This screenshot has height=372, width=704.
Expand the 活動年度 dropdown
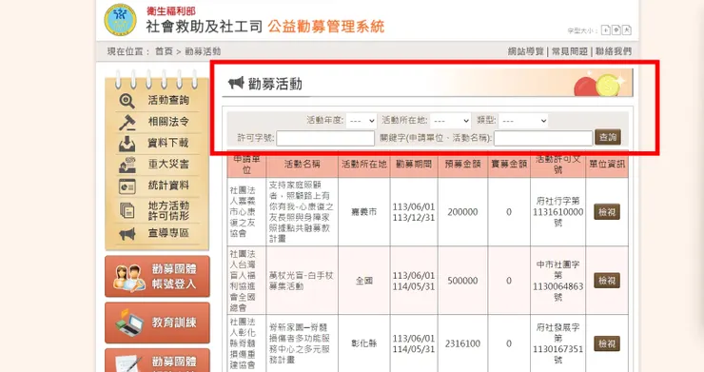tap(362, 121)
